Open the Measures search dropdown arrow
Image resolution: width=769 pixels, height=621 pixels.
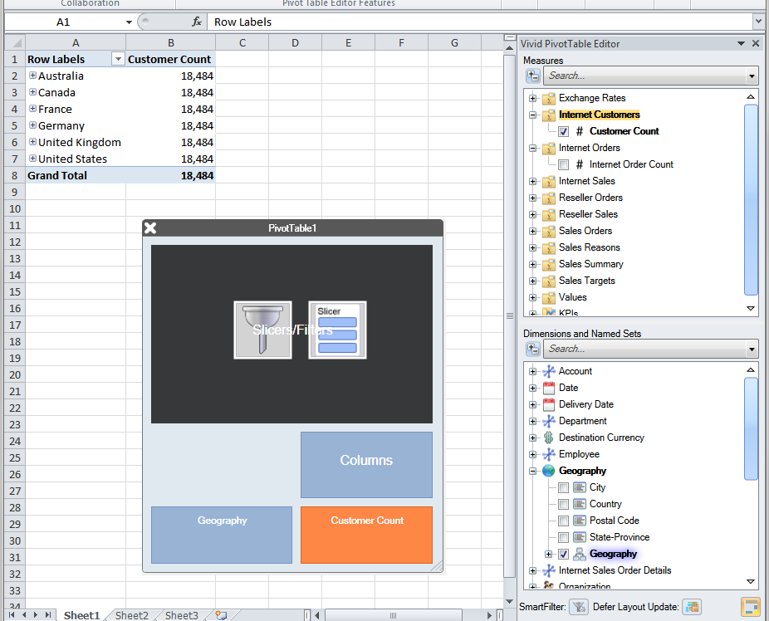point(752,76)
